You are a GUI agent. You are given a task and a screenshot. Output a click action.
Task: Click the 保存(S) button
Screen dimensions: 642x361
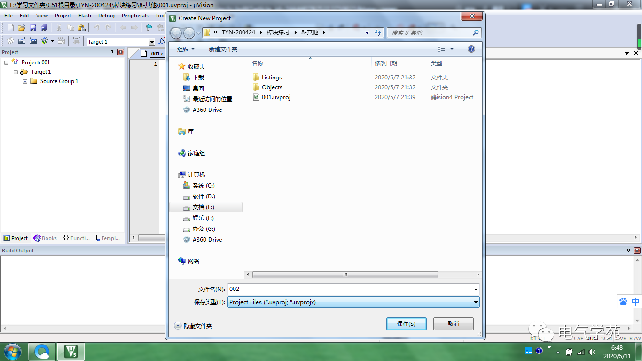pos(406,324)
